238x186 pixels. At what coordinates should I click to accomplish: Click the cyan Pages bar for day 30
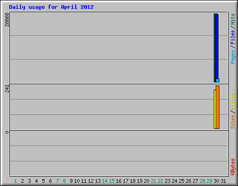coord(218,80)
